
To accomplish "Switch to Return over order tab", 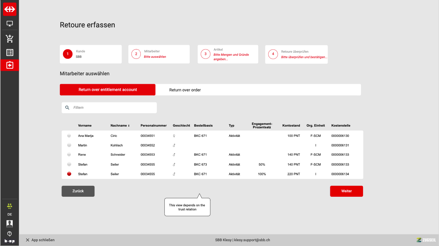I will tap(185, 90).
